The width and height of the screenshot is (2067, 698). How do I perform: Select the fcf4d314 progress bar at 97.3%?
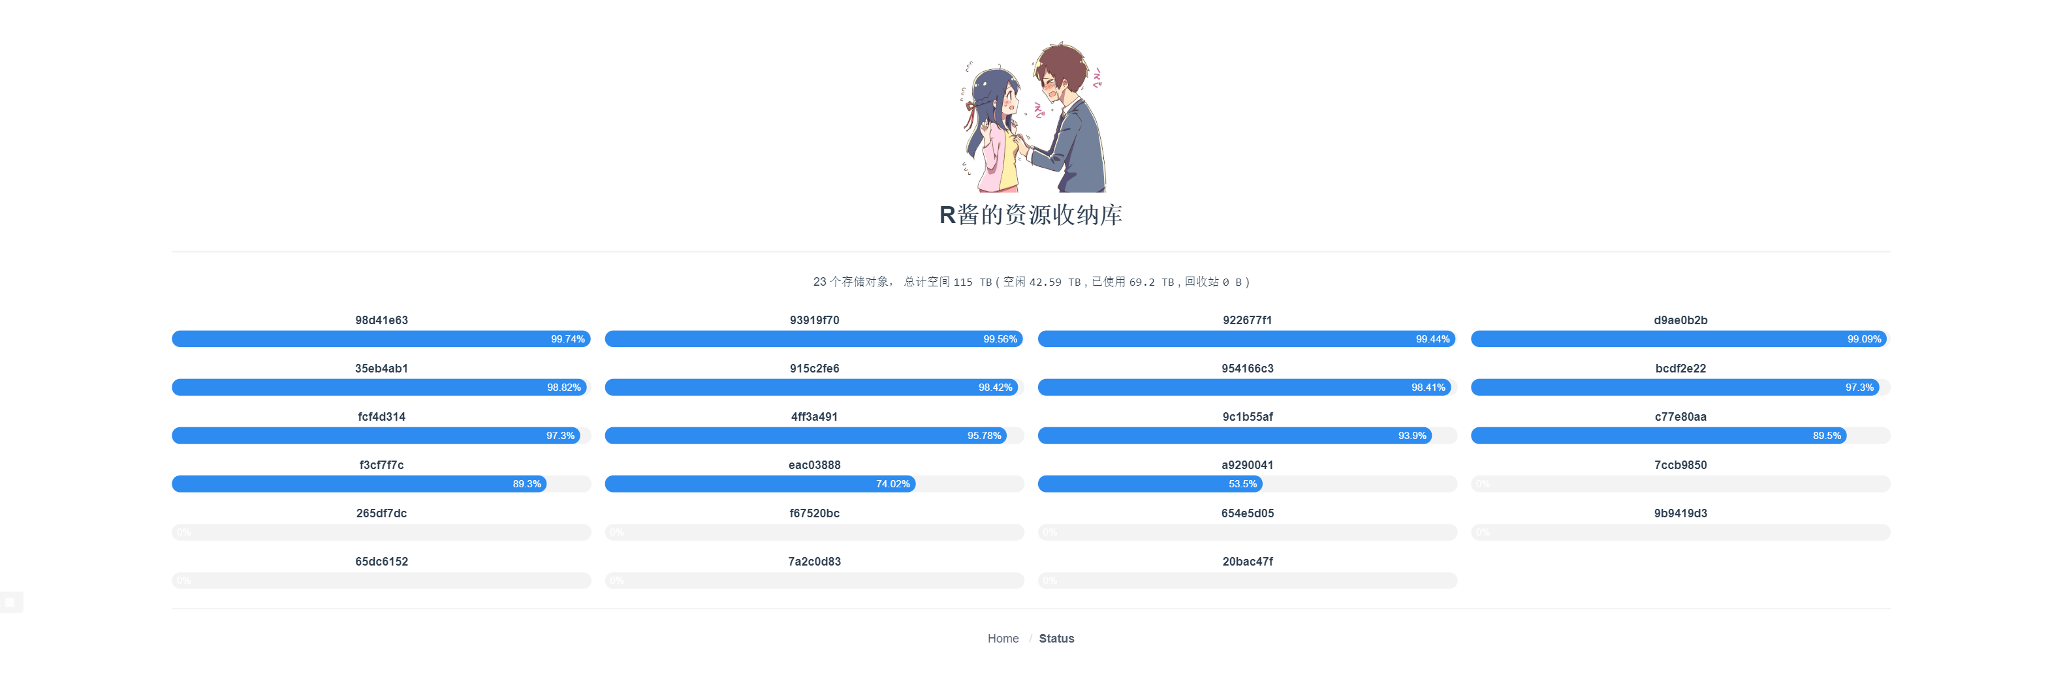[x=381, y=435]
